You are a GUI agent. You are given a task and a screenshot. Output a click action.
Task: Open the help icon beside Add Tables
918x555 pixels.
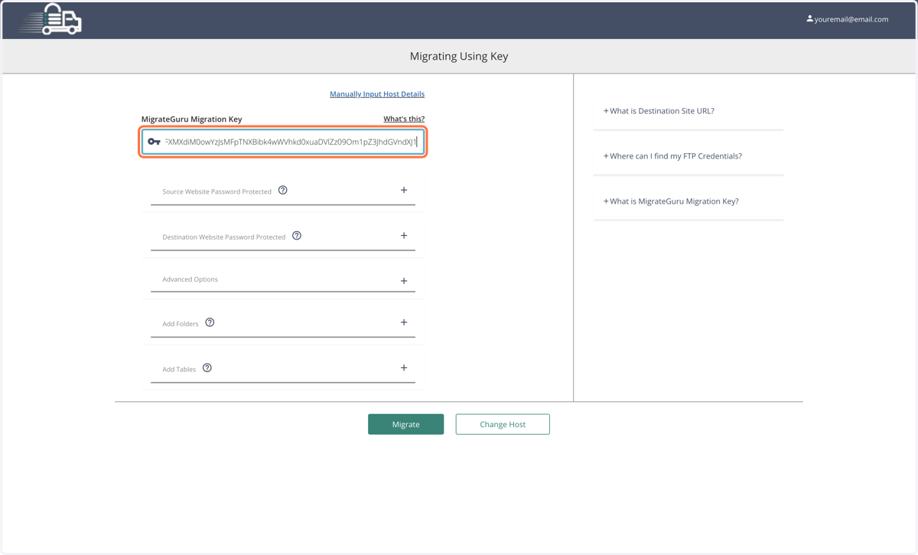click(207, 368)
